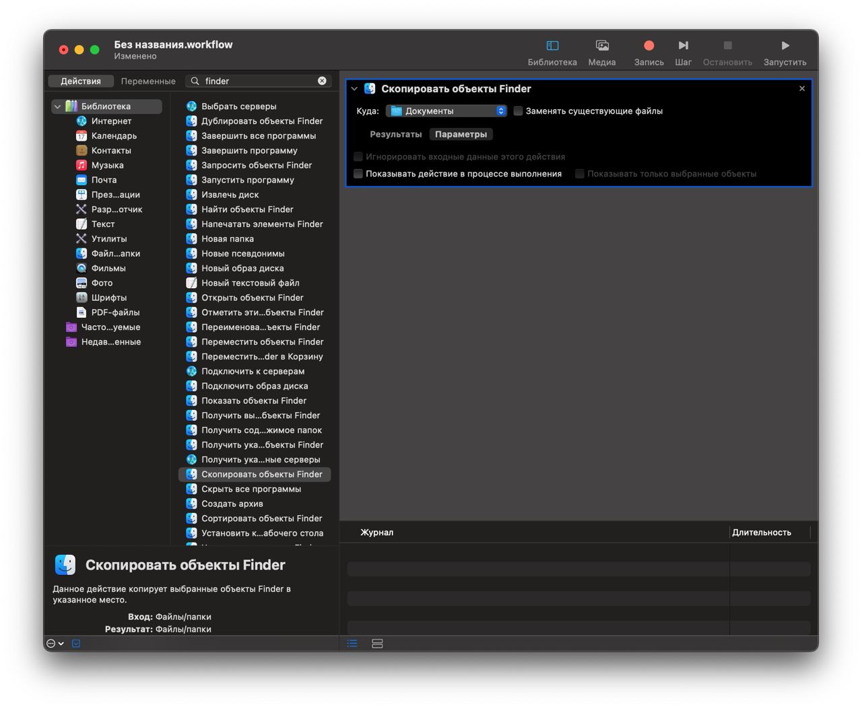Select Фото category
The width and height of the screenshot is (862, 709).
(x=102, y=283)
